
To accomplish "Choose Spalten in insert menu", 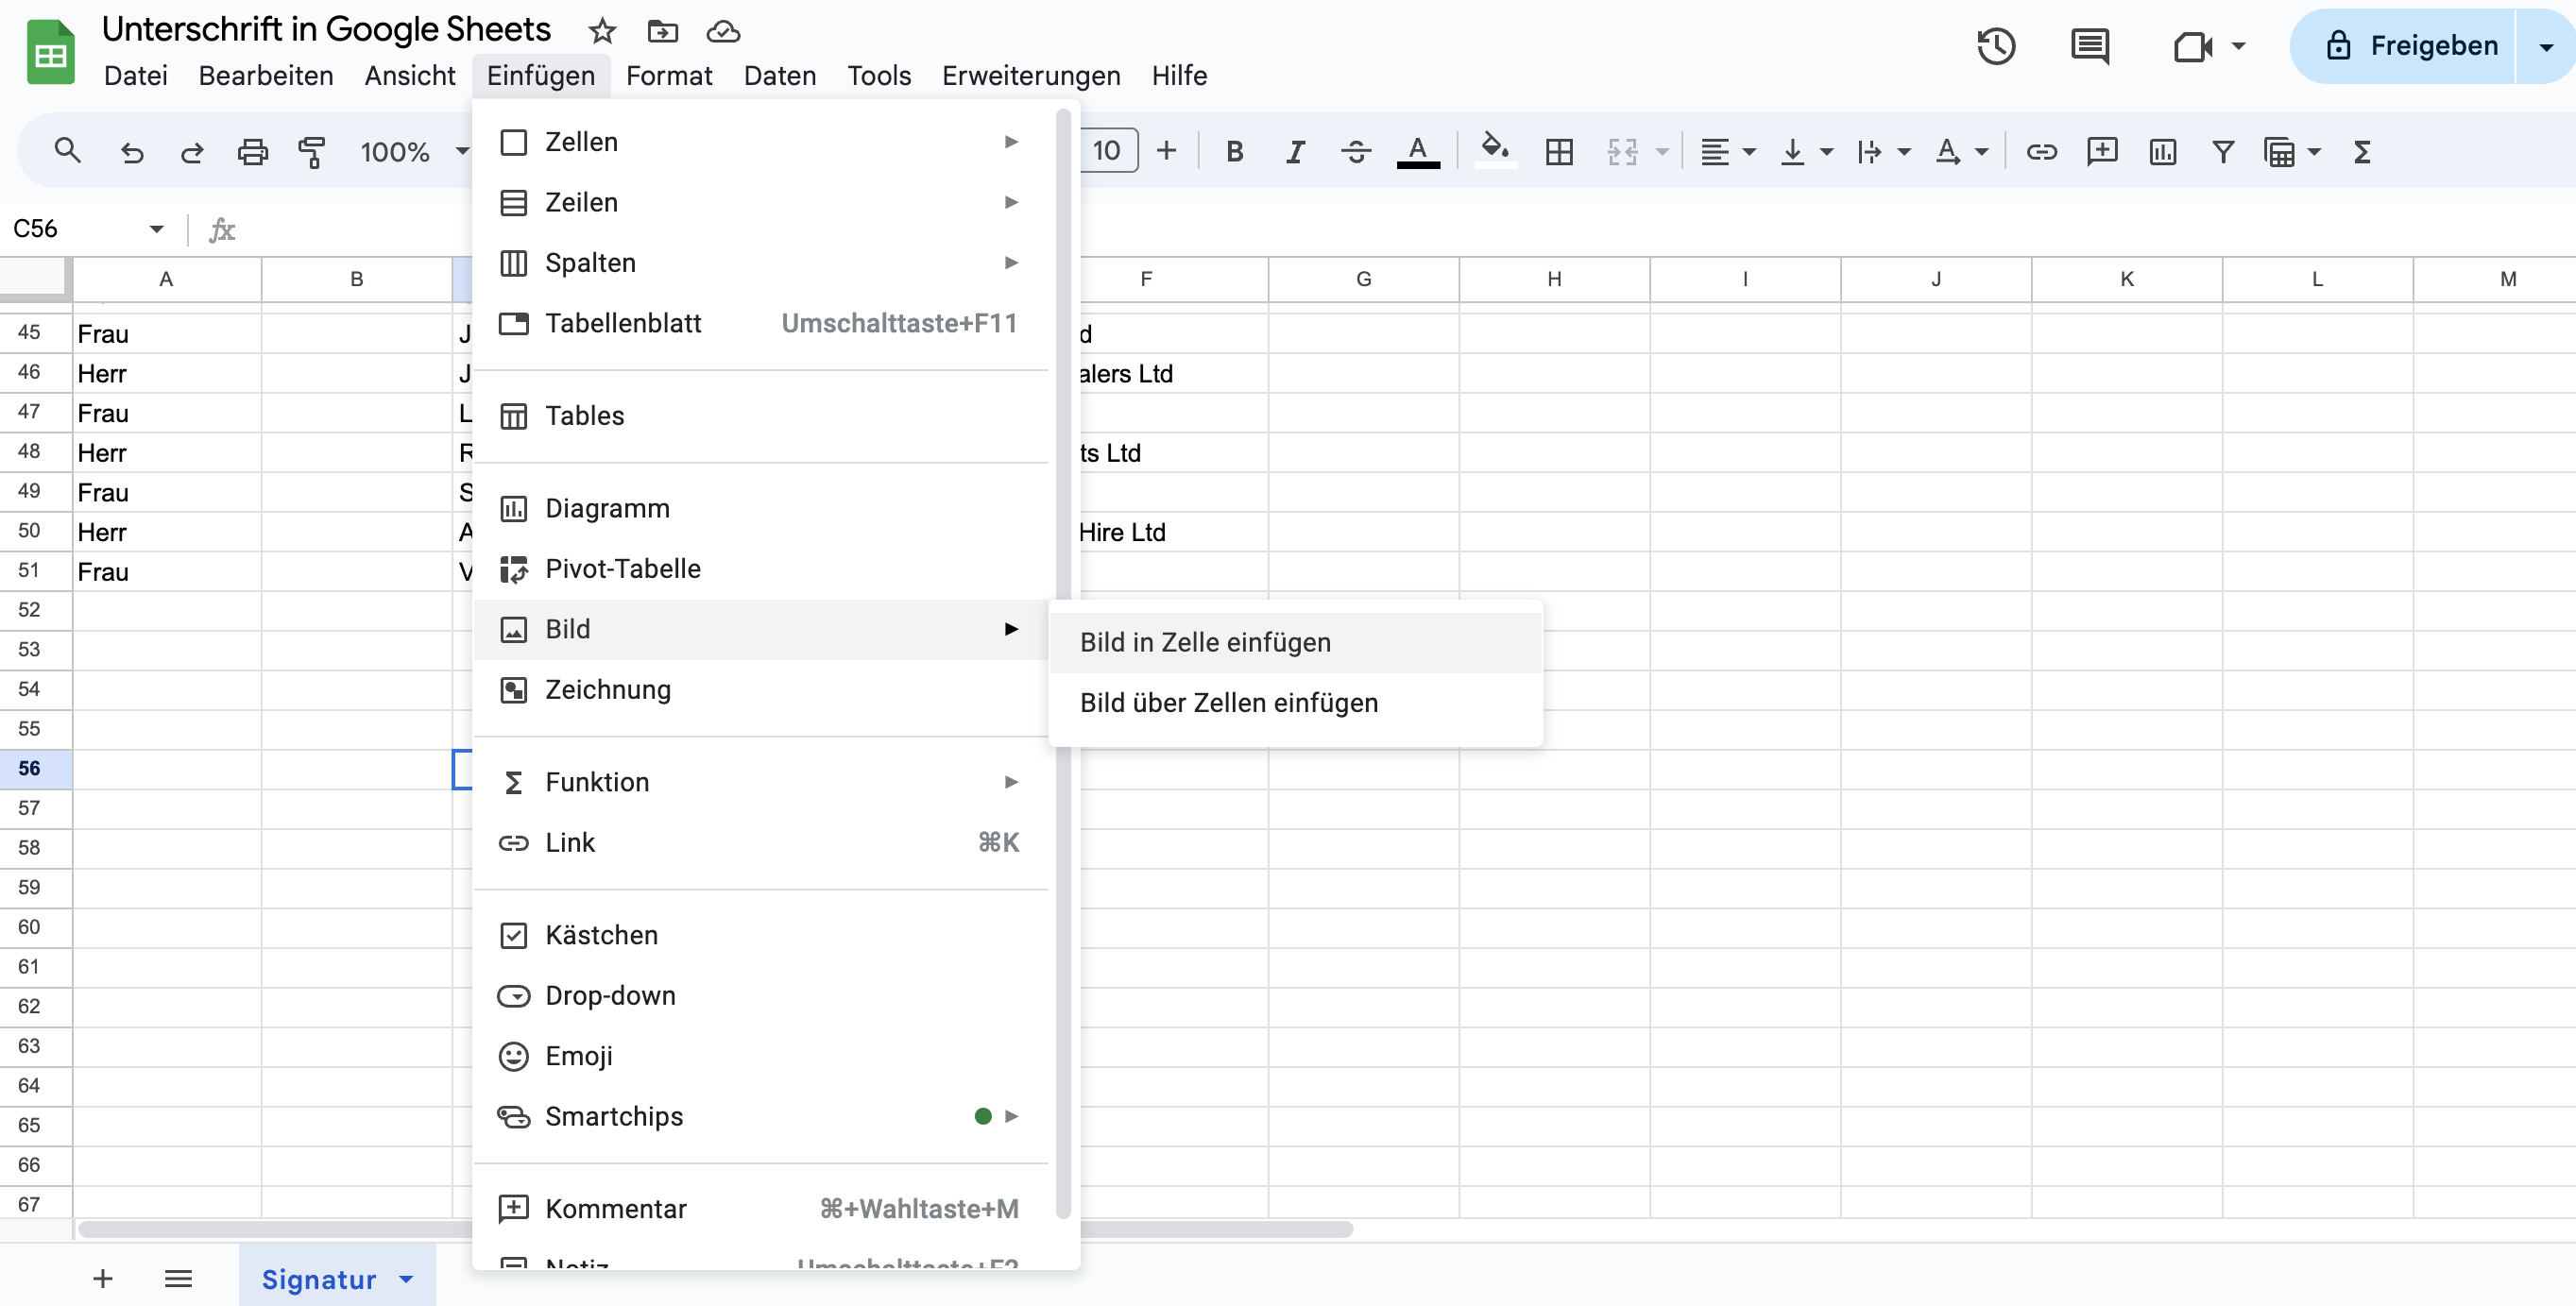I will tap(761, 263).
